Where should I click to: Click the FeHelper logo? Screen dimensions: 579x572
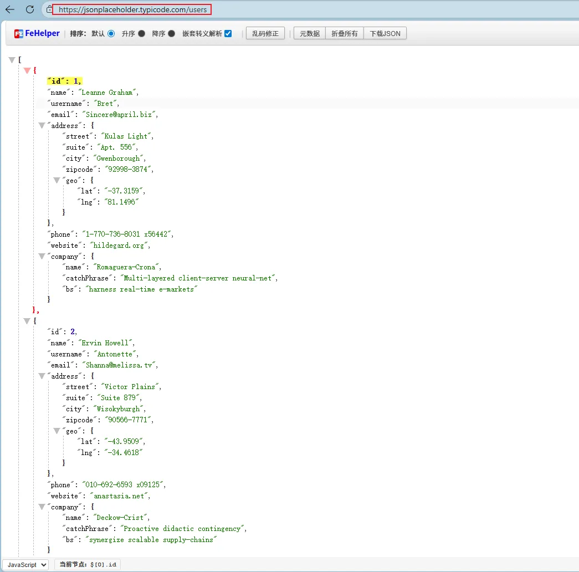point(37,33)
